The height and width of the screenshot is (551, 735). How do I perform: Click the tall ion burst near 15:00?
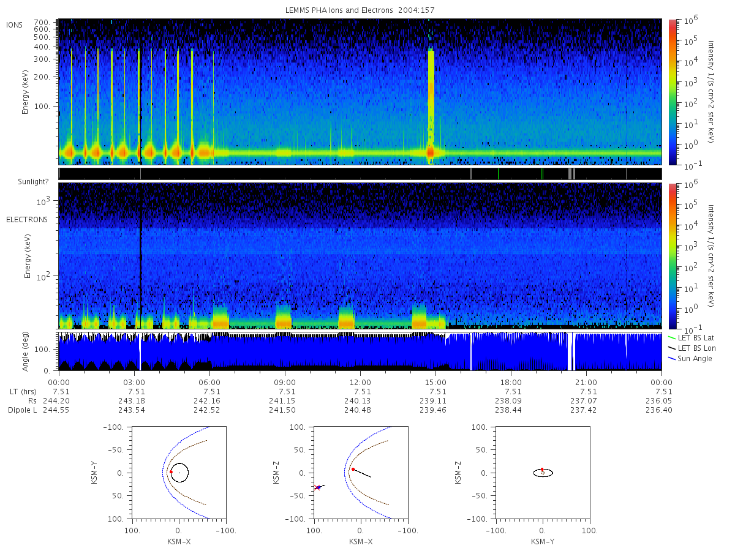[x=431, y=104]
